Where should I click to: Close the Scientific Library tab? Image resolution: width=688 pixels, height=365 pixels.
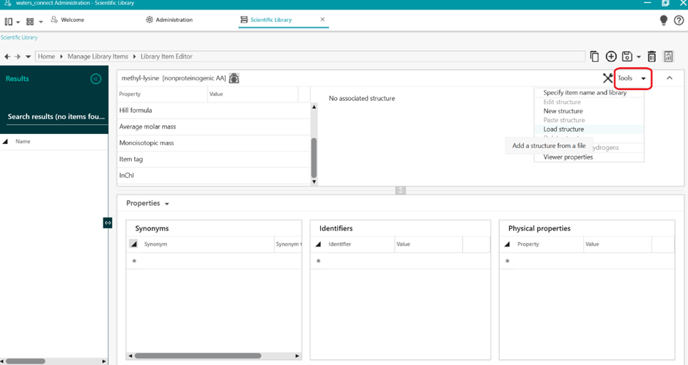click(322, 20)
